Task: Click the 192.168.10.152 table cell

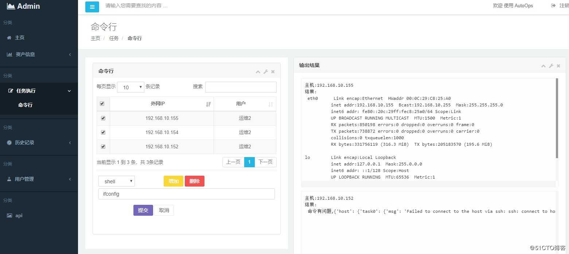Action: (x=162, y=146)
